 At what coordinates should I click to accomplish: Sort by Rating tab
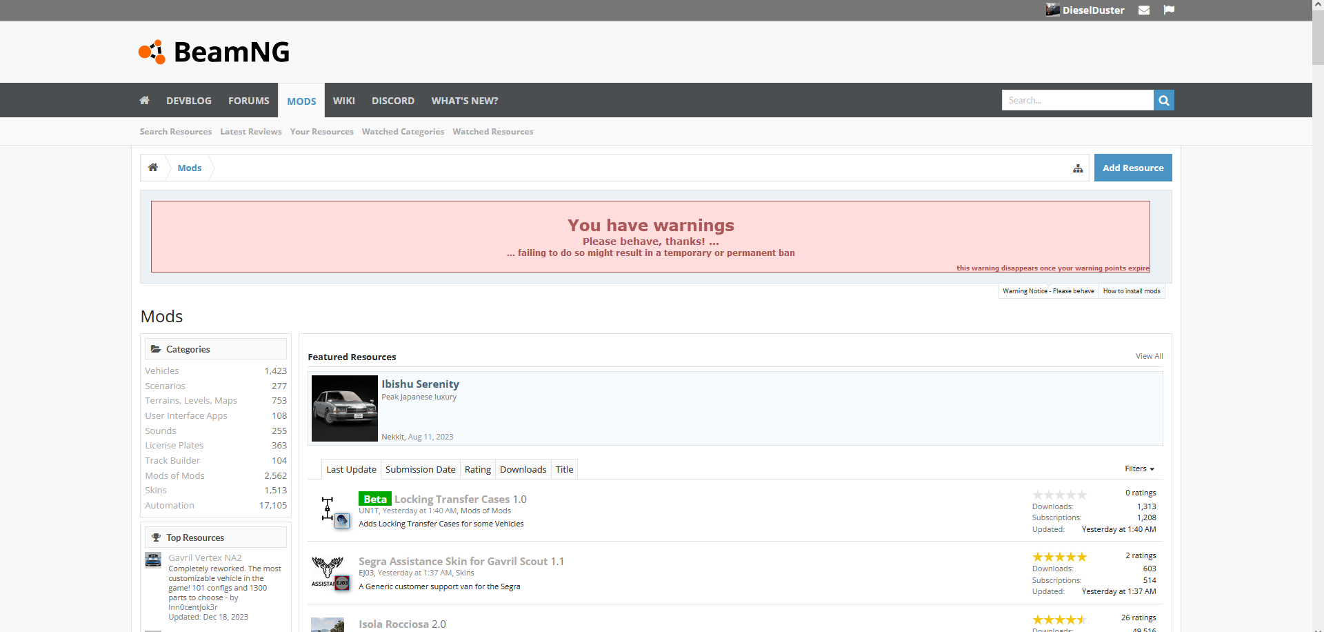click(478, 469)
